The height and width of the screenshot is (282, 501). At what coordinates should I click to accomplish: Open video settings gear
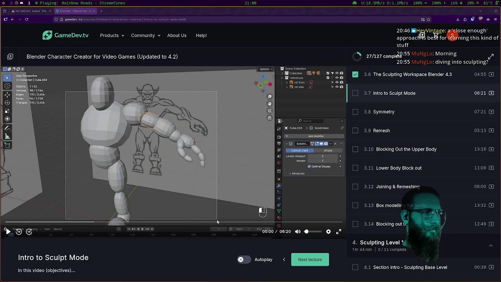(x=328, y=231)
